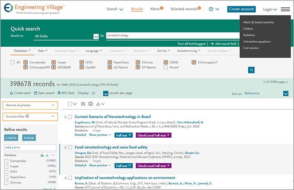Open Full text for result 1
Viewport: 294px width, 190px height.
(x=124, y=135)
